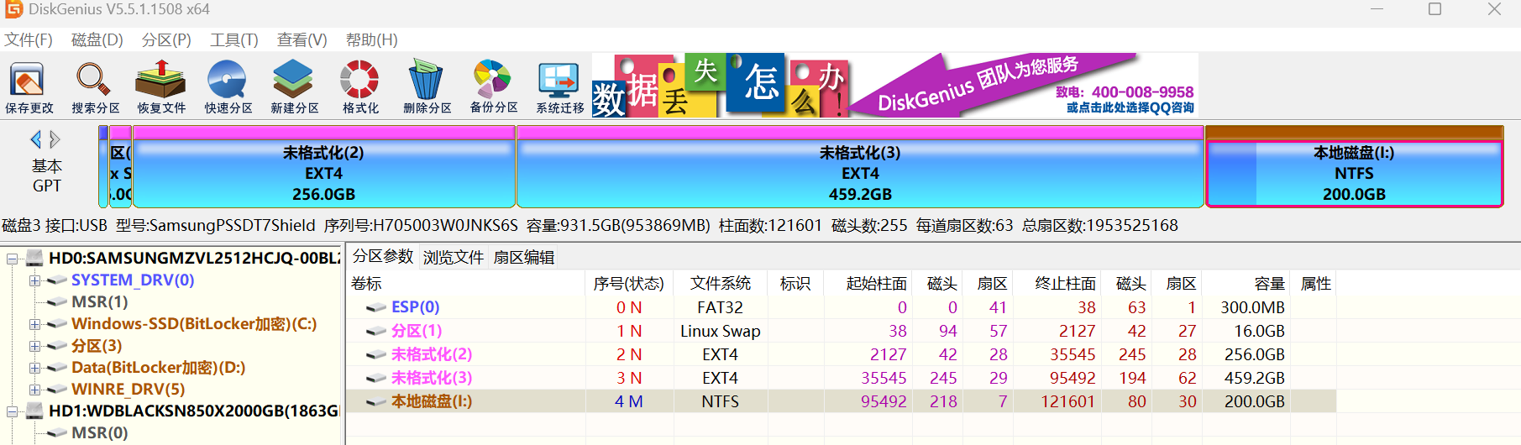Image resolution: width=1521 pixels, height=445 pixels.
Task: Click 或点击此处选择QQ咨询 link
Action: tap(1130, 107)
